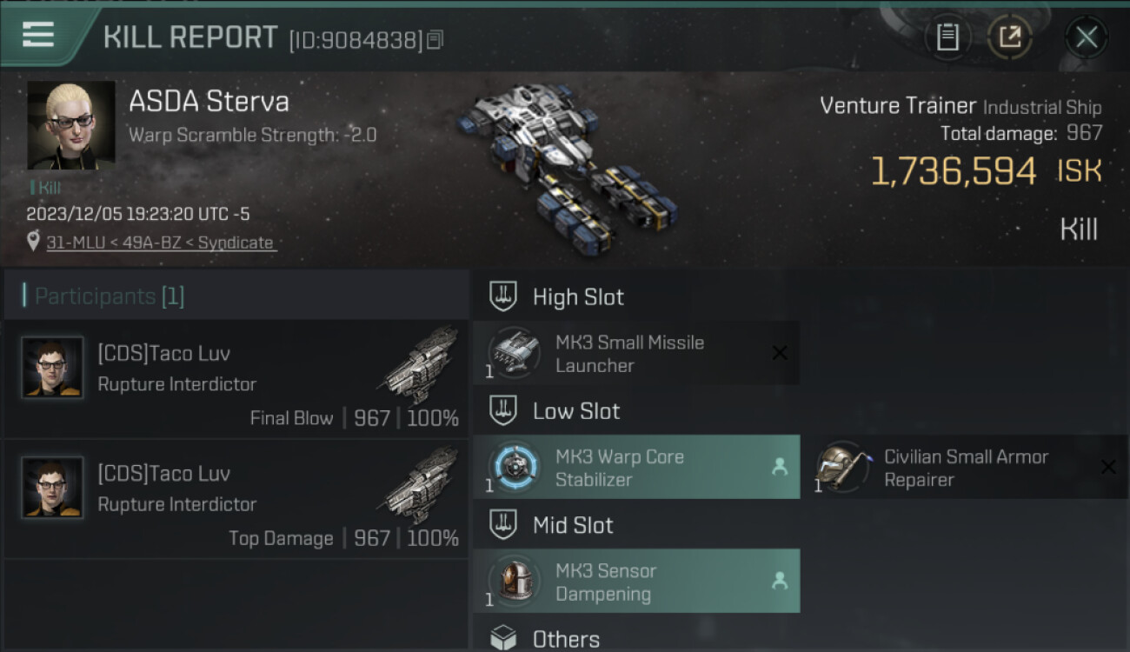The width and height of the screenshot is (1130, 652).
Task: Click the share export icon
Action: tap(1010, 37)
